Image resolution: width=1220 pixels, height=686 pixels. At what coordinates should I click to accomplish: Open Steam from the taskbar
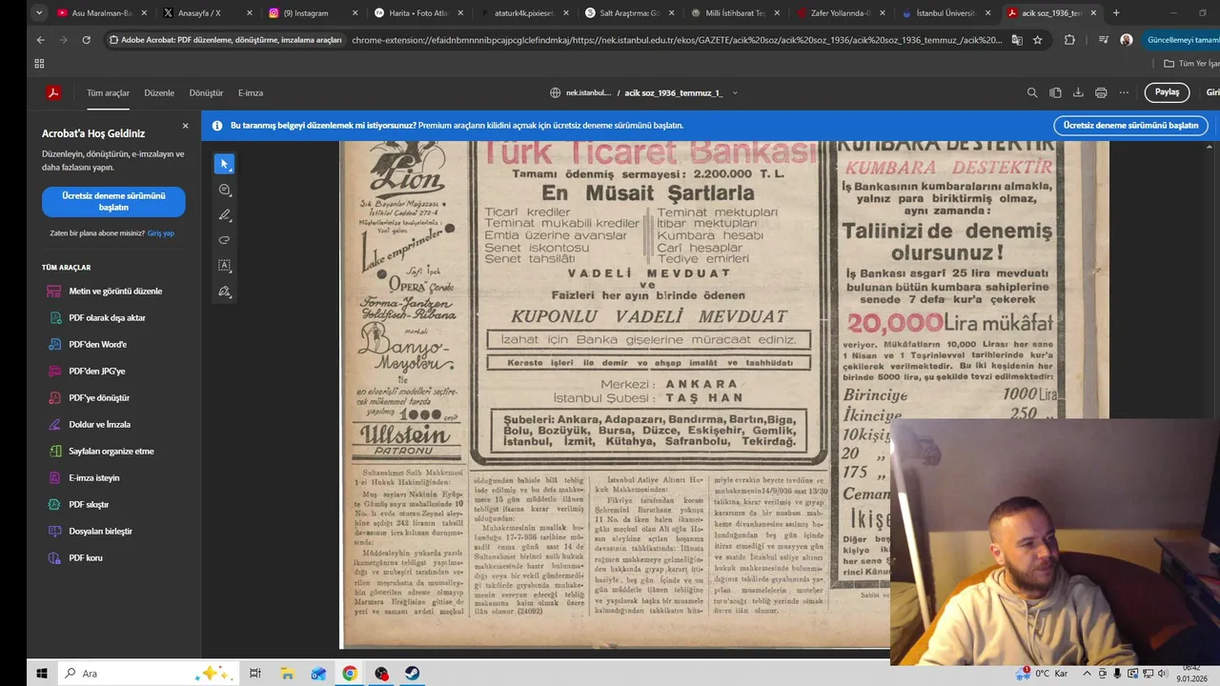pyautogui.click(x=412, y=674)
